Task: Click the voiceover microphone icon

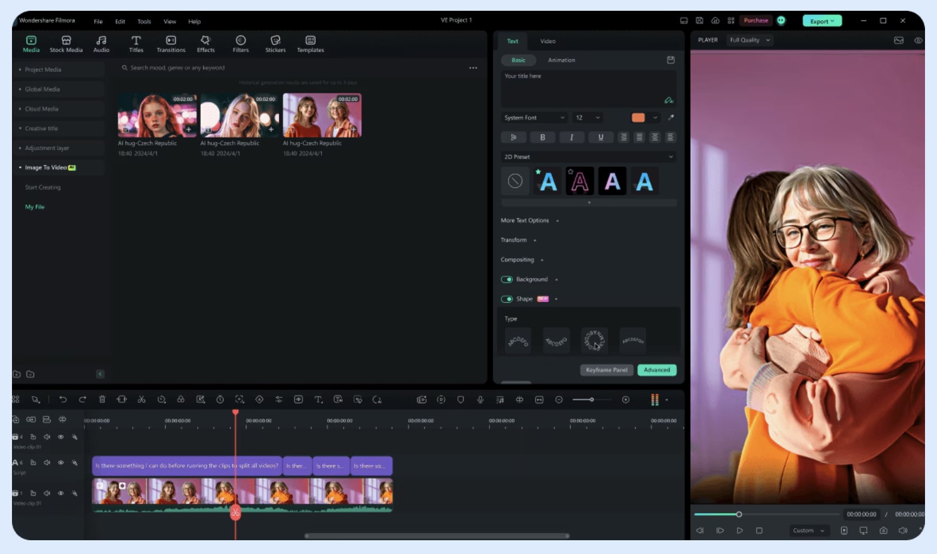Action: (x=480, y=400)
